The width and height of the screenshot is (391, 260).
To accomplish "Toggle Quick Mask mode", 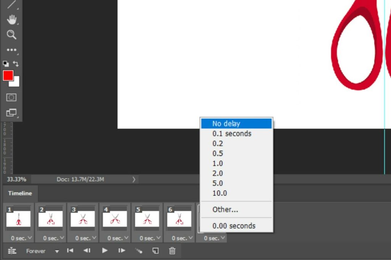I will point(11,98).
